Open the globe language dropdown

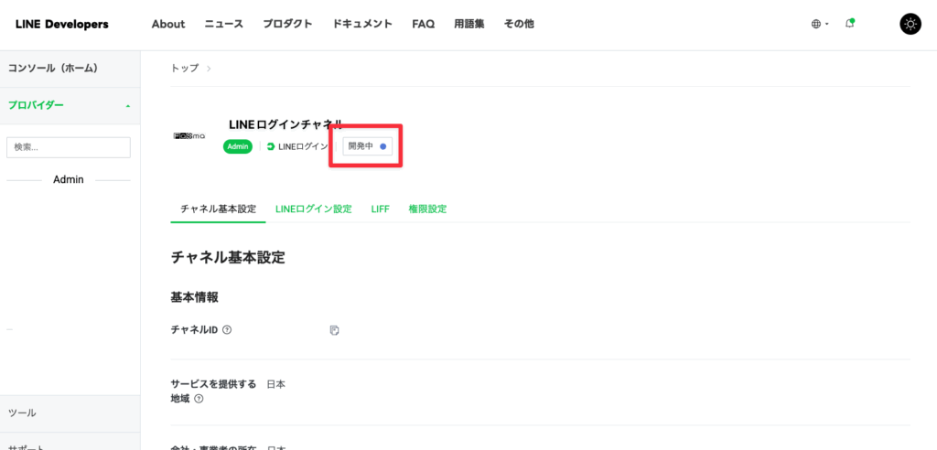(819, 24)
